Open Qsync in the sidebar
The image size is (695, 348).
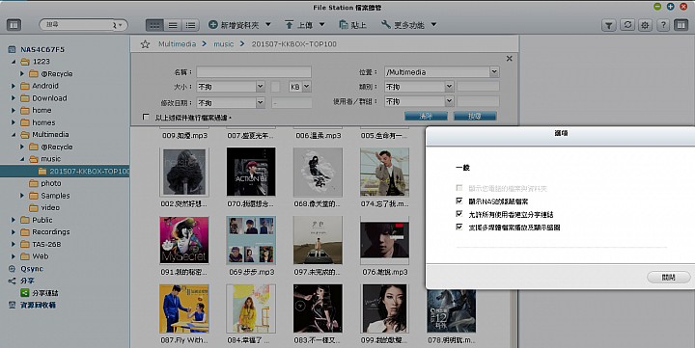[x=32, y=269]
